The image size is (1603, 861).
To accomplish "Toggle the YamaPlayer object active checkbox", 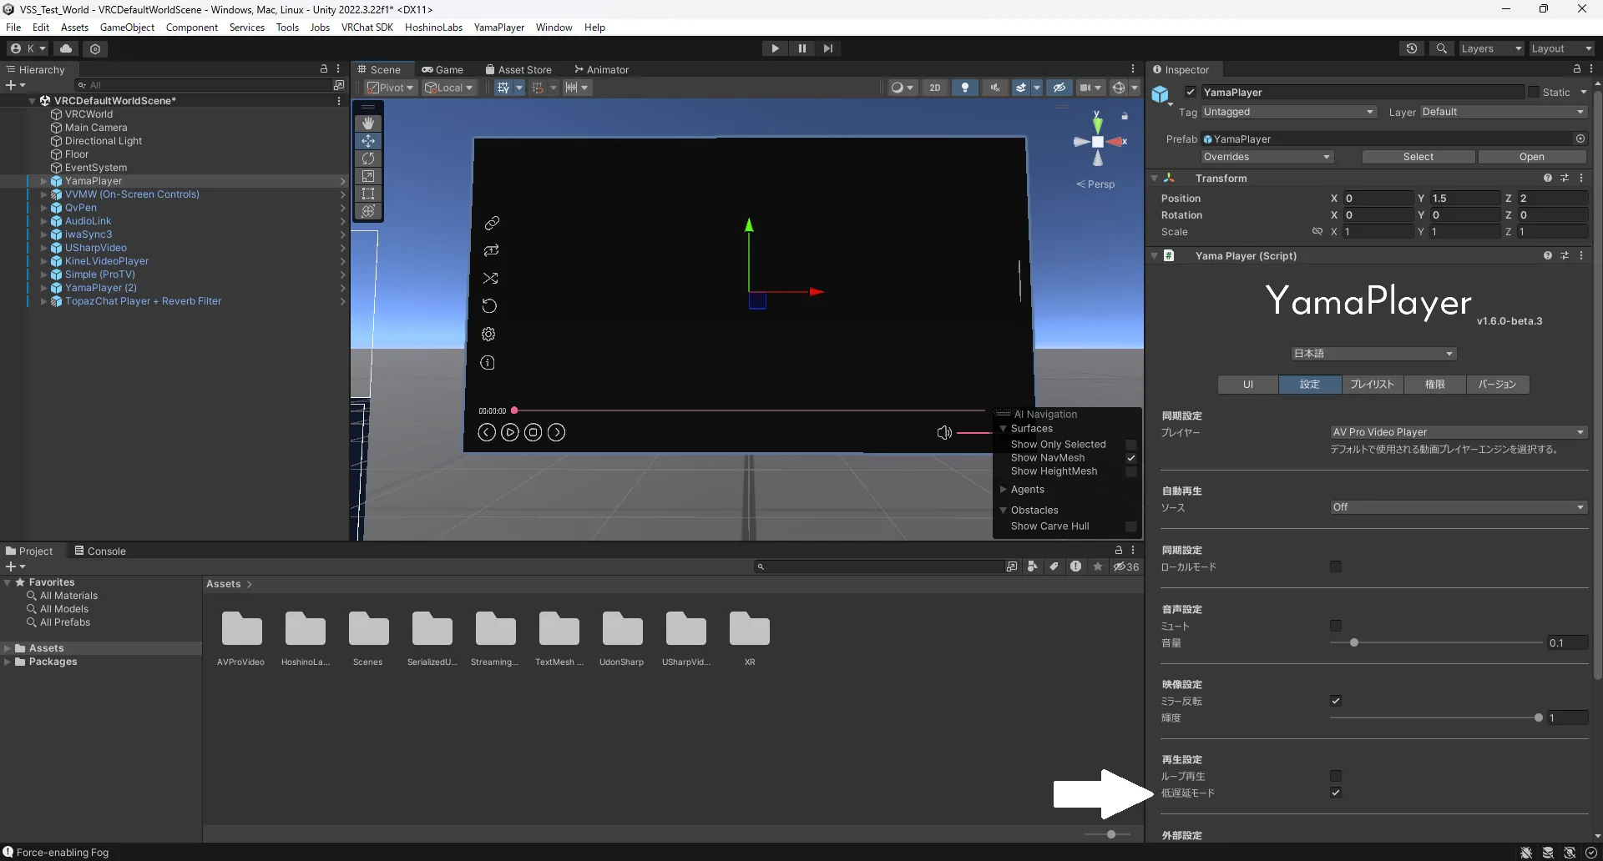I will [x=1191, y=93].
